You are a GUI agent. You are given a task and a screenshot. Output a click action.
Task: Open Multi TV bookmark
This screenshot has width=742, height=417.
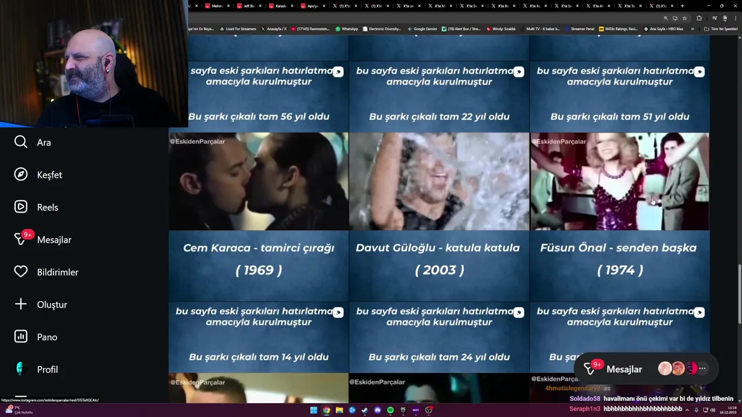[540, 29]
